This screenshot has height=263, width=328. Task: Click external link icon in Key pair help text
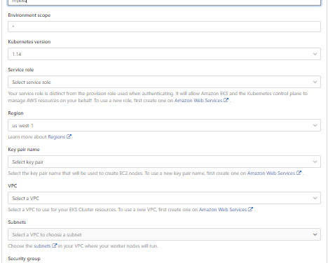point(299,173)
